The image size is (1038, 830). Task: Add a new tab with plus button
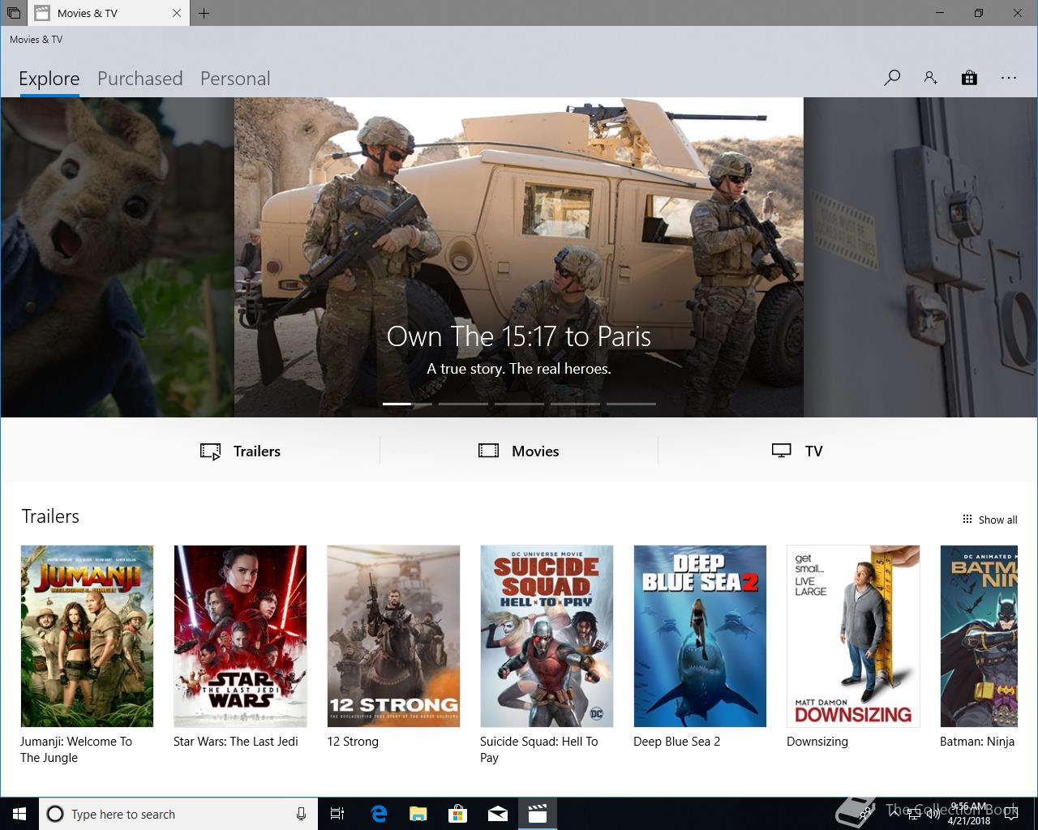pyautogui.click(x=204, y=13)
